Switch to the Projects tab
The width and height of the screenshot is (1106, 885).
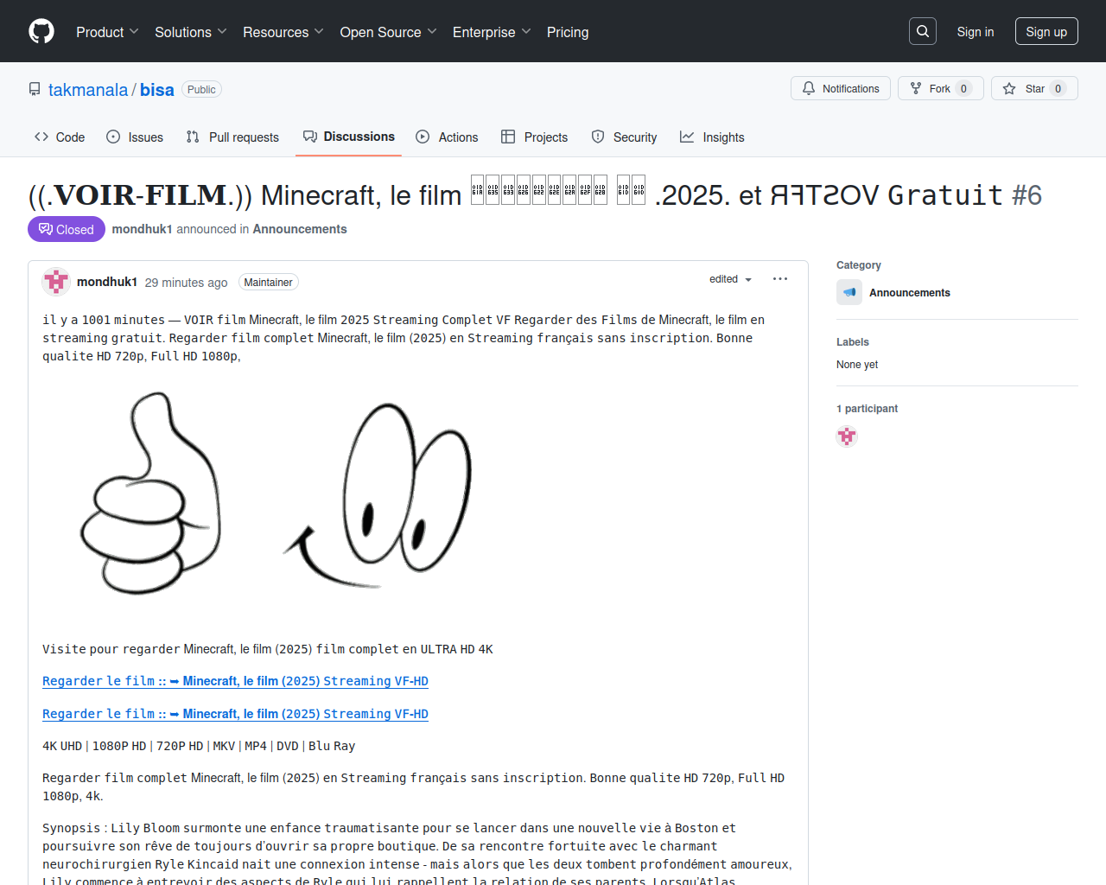(x=534, y=137)
